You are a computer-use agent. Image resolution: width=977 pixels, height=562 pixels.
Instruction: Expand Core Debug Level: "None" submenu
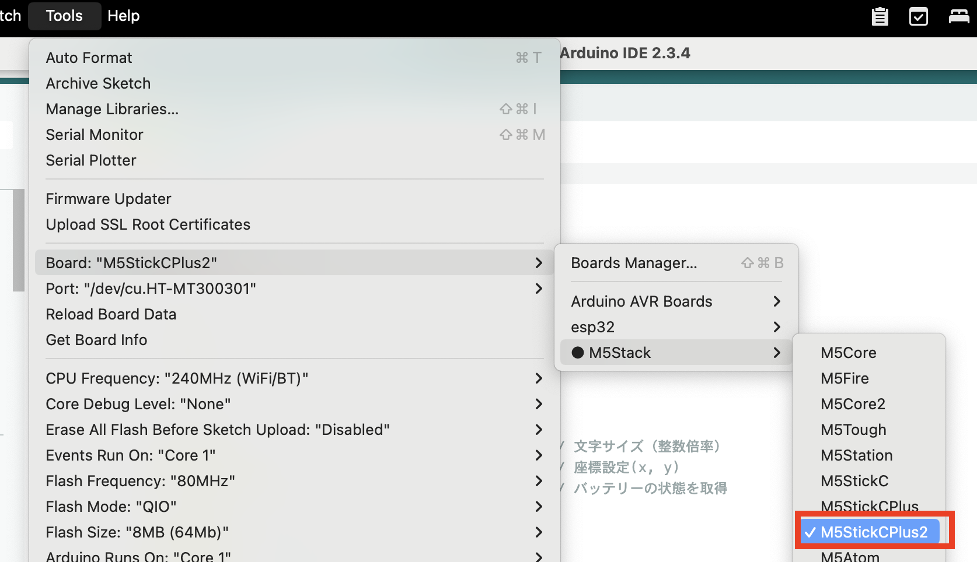295,404
